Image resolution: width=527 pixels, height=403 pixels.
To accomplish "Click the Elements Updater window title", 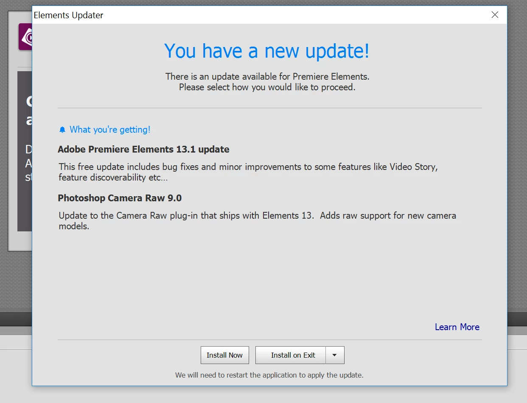I will 68,15.
